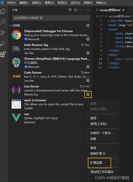Image resolution: width=133 pixels, height=182 pixels.
Task: Open the Explorer view in activity bar
Action: tap(3, 11)
